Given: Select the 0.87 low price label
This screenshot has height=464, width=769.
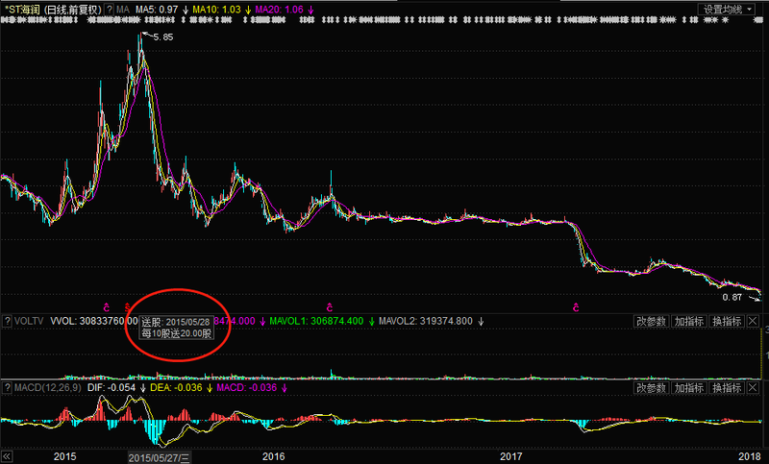Looking at the screenshot, I should pyautogui.click(x=732, y=297).
